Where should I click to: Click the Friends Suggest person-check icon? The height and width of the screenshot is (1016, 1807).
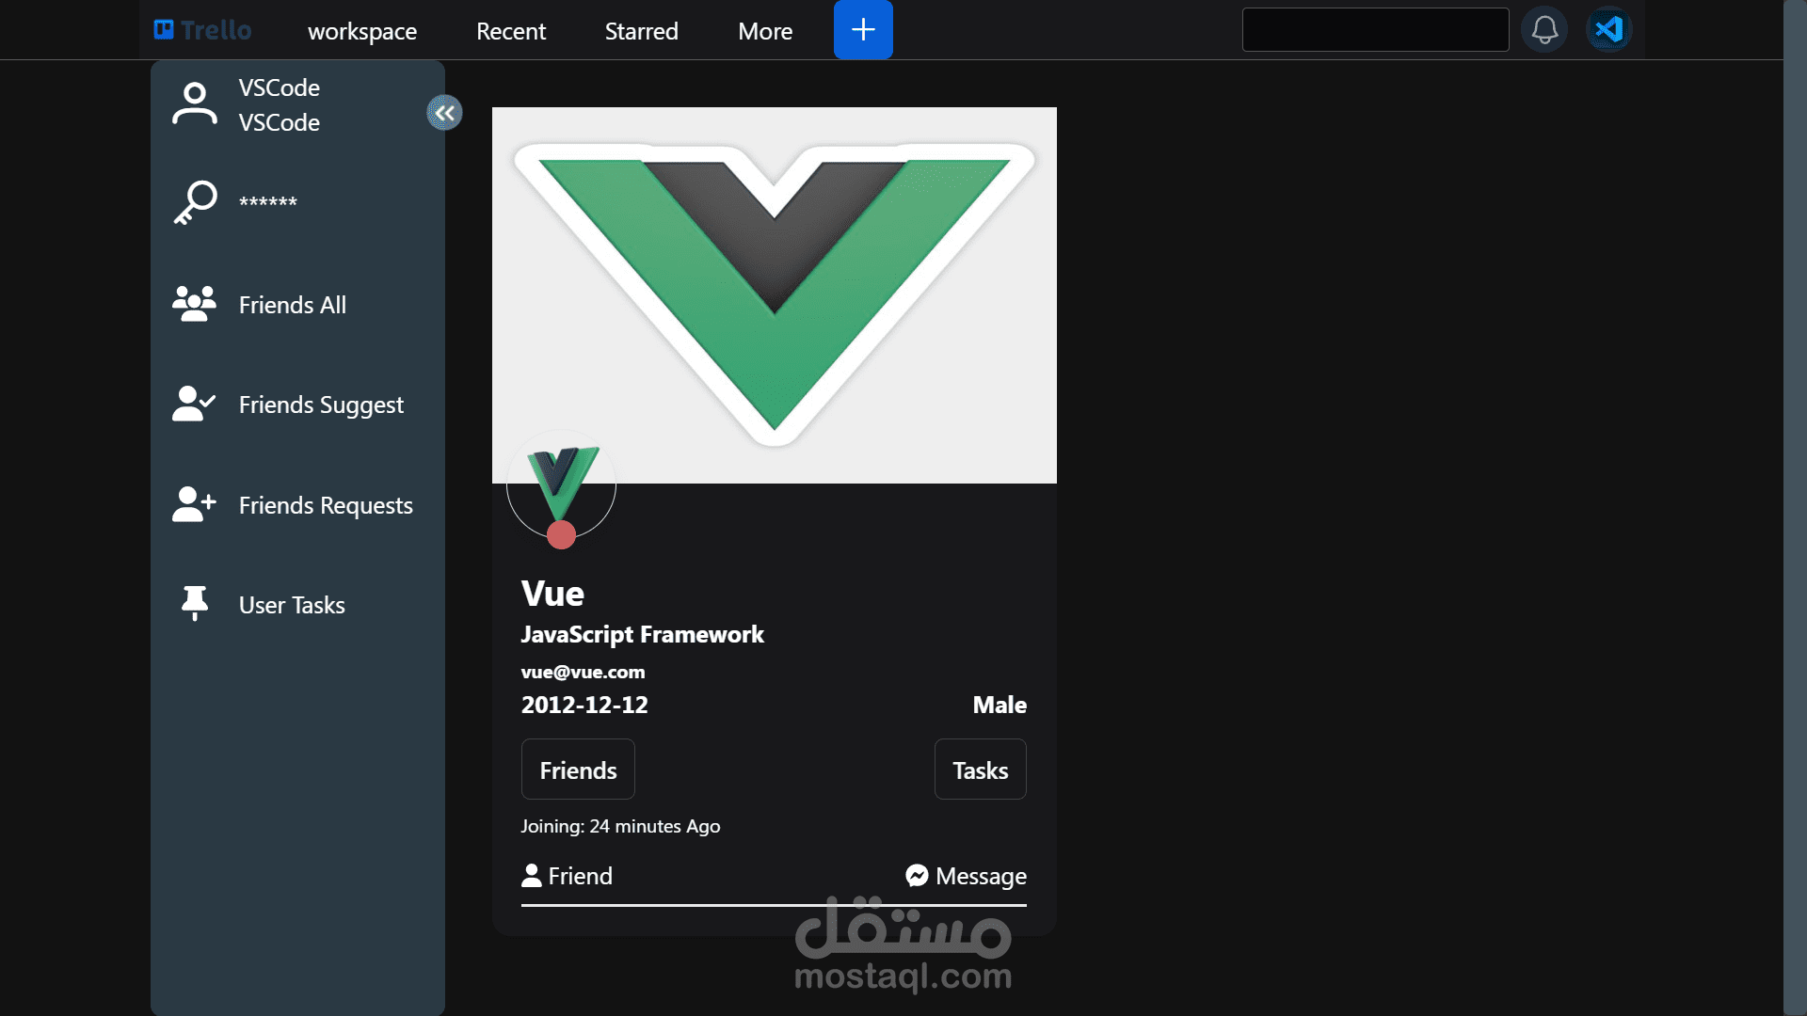coord(195,405)
